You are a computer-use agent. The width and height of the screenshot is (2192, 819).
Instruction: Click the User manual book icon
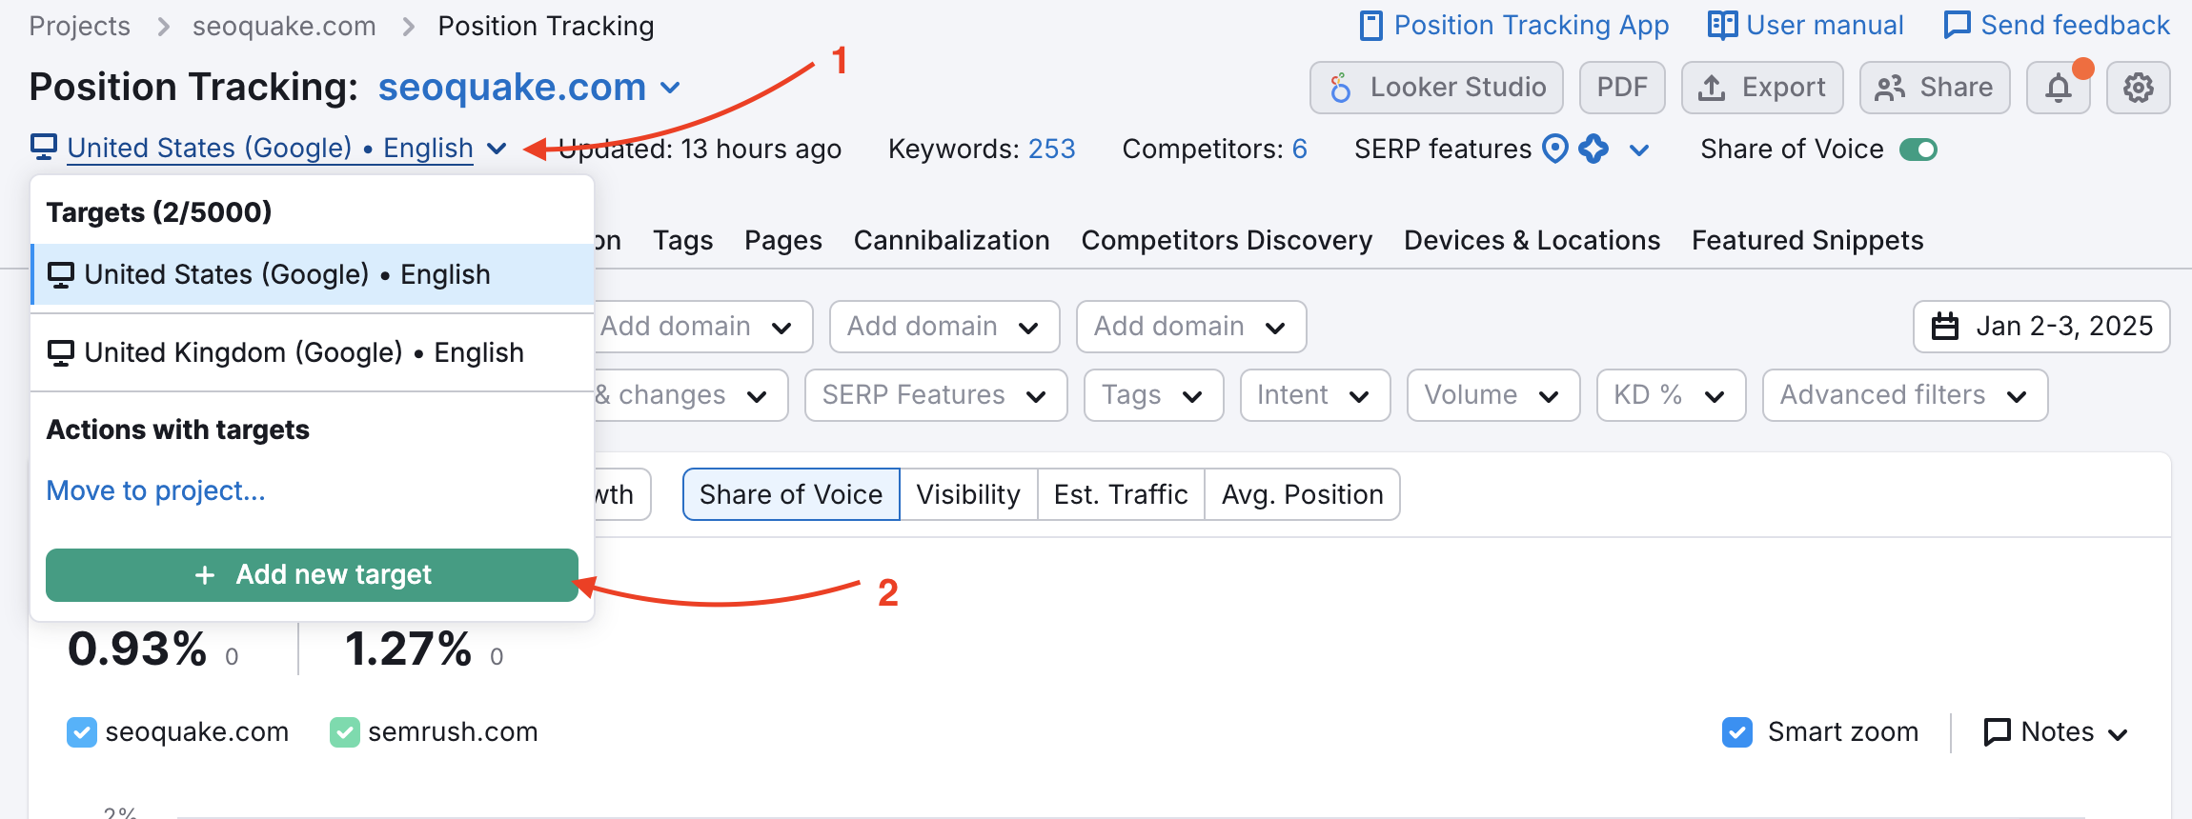(1722, 26)
